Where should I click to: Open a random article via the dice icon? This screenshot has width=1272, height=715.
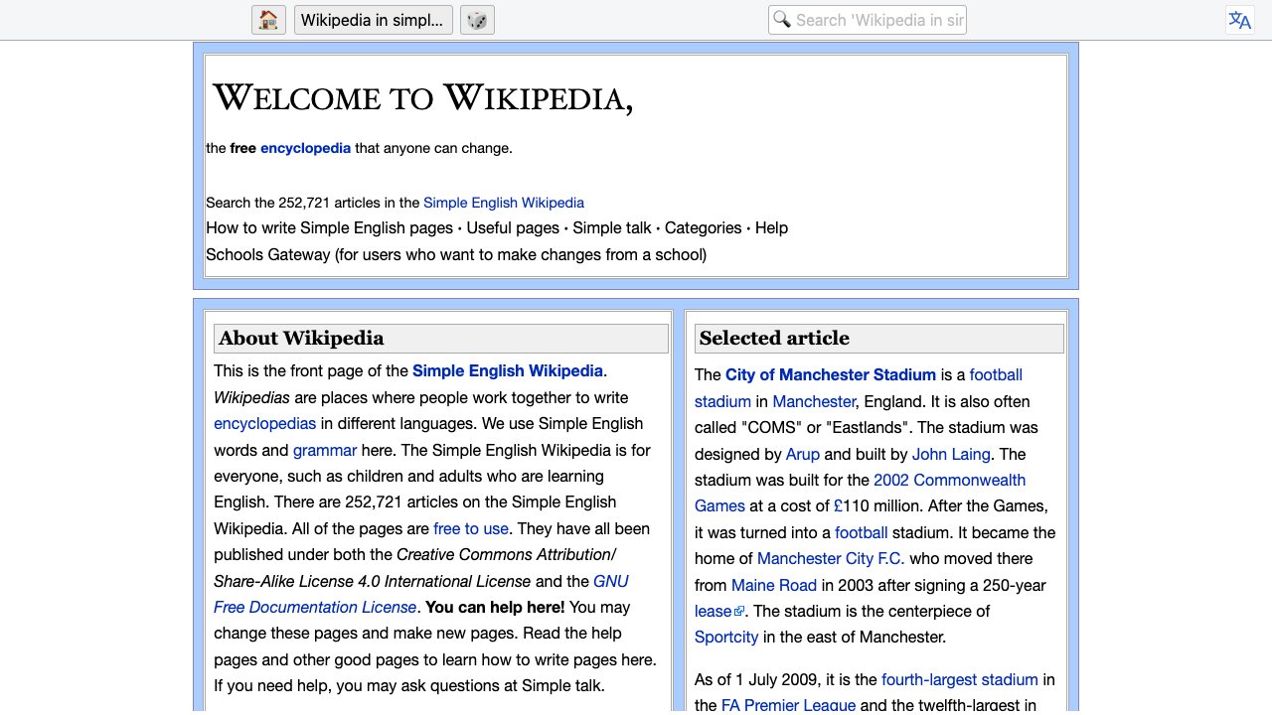click(477, 20)
